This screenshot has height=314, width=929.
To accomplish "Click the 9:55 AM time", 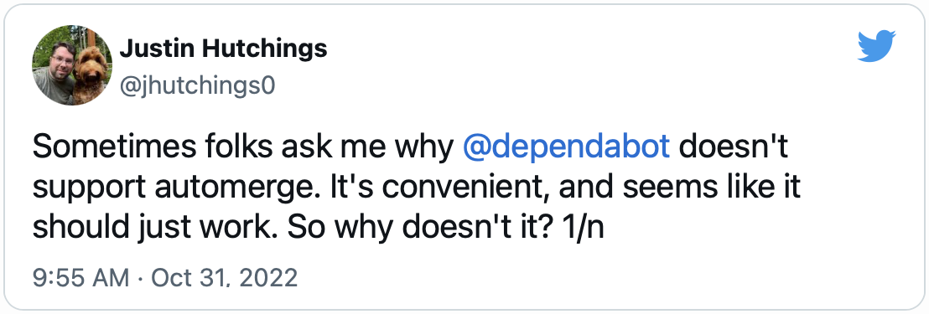I will (x=80, y=277).
